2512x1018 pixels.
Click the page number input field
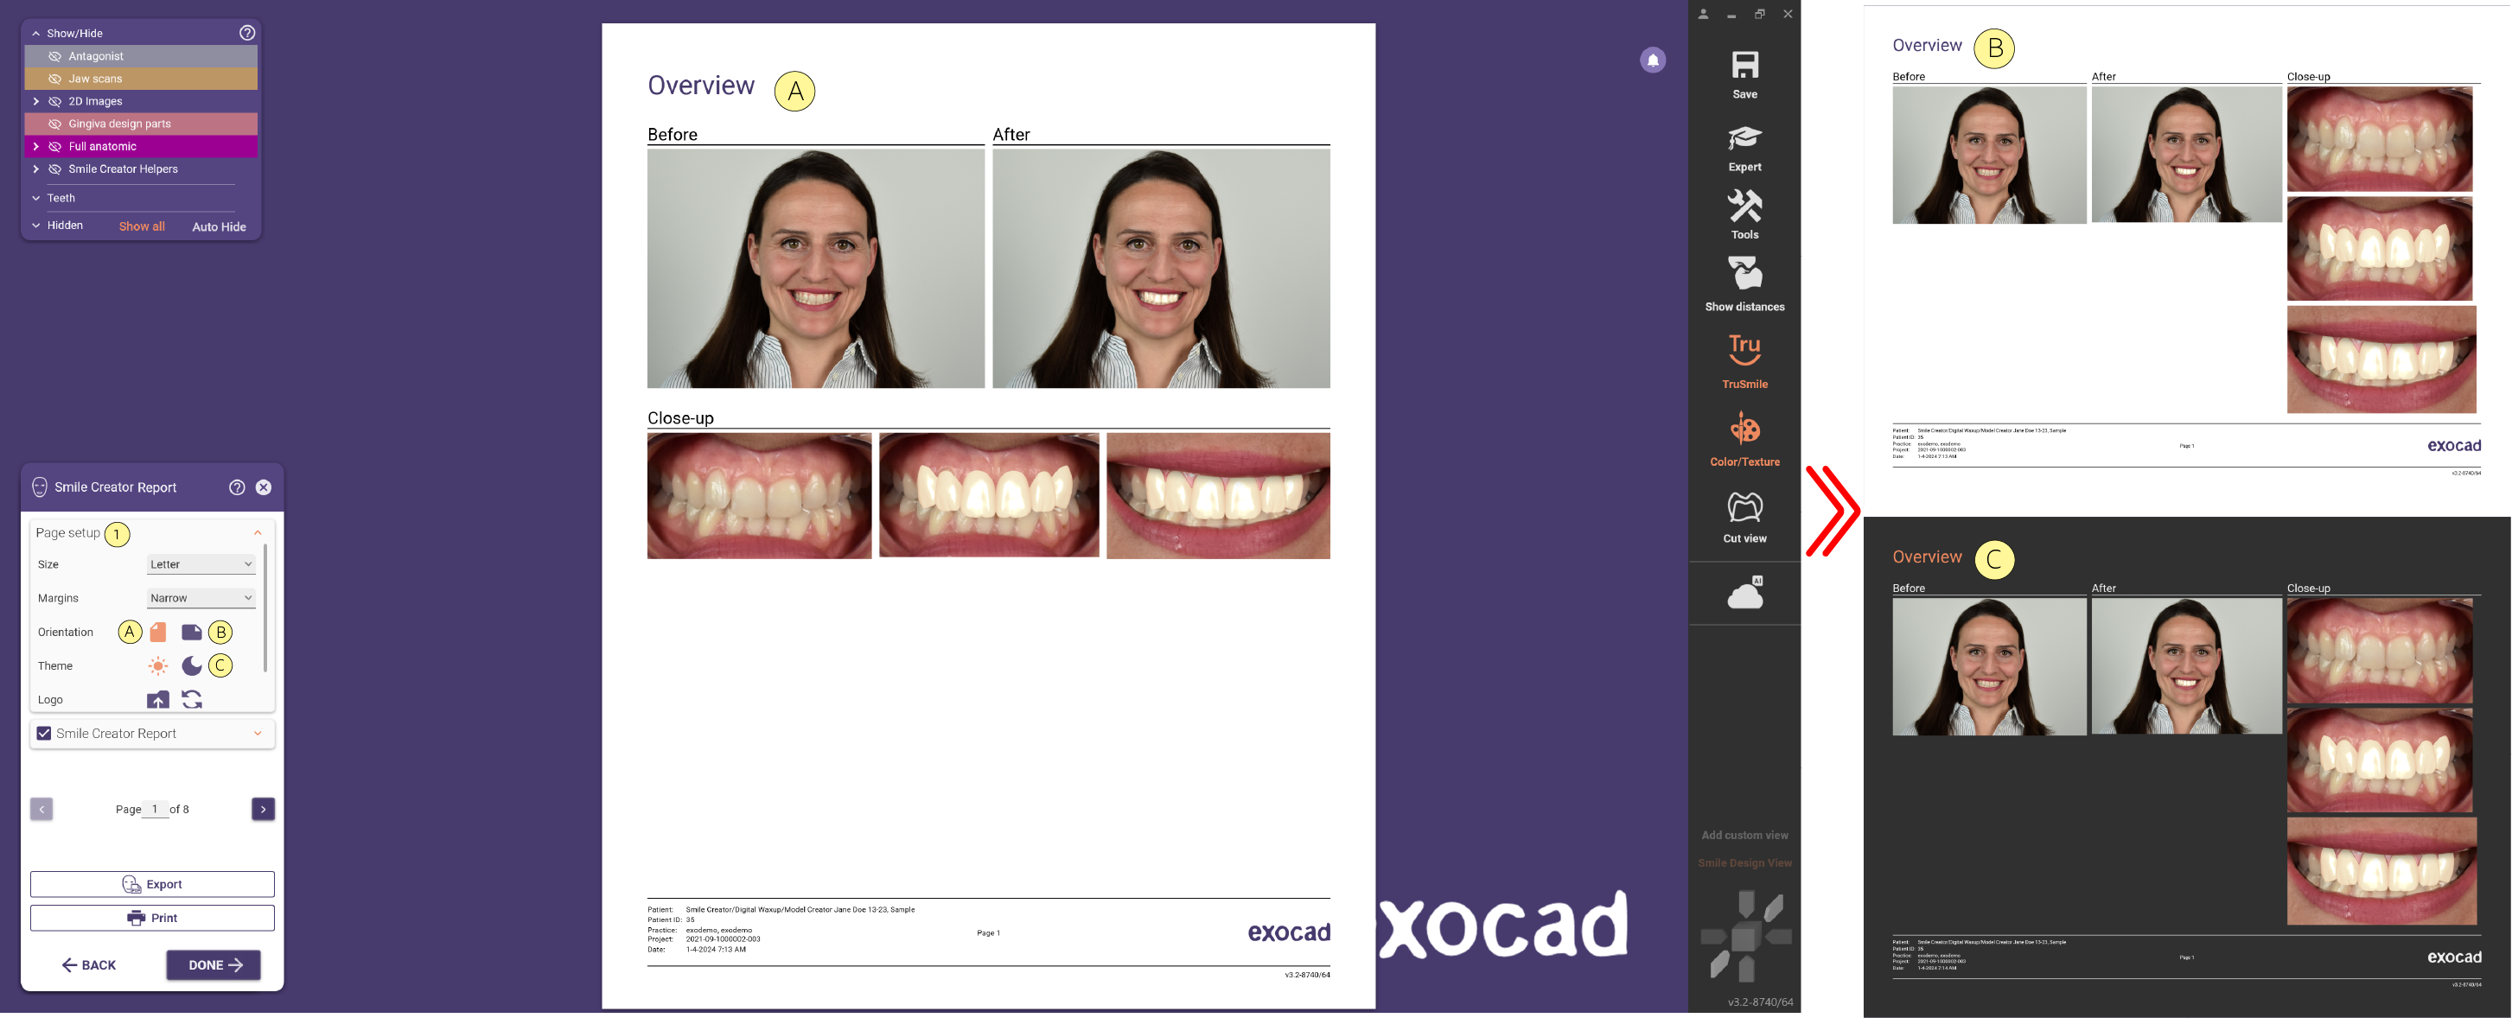click(x=155, y=810)
